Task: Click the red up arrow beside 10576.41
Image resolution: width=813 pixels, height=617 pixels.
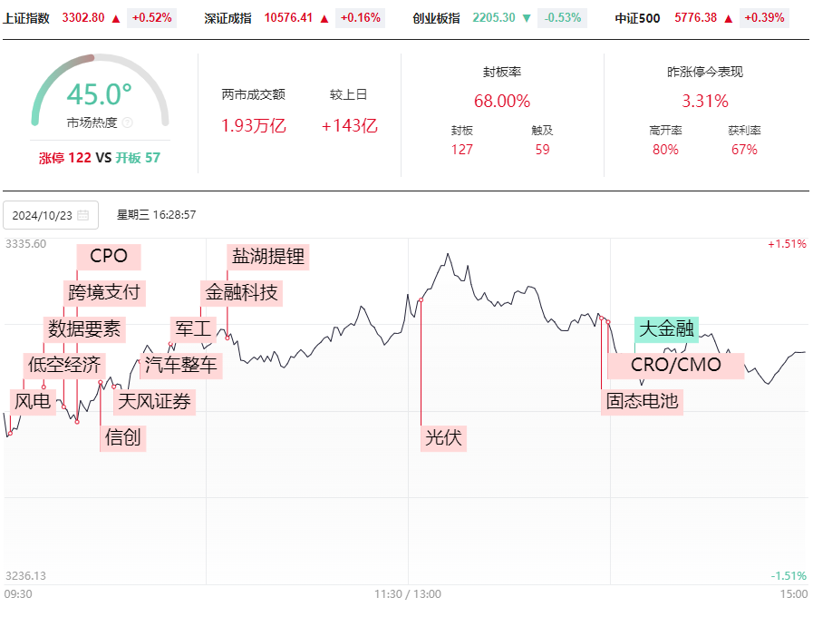Action: coord(324,19)
